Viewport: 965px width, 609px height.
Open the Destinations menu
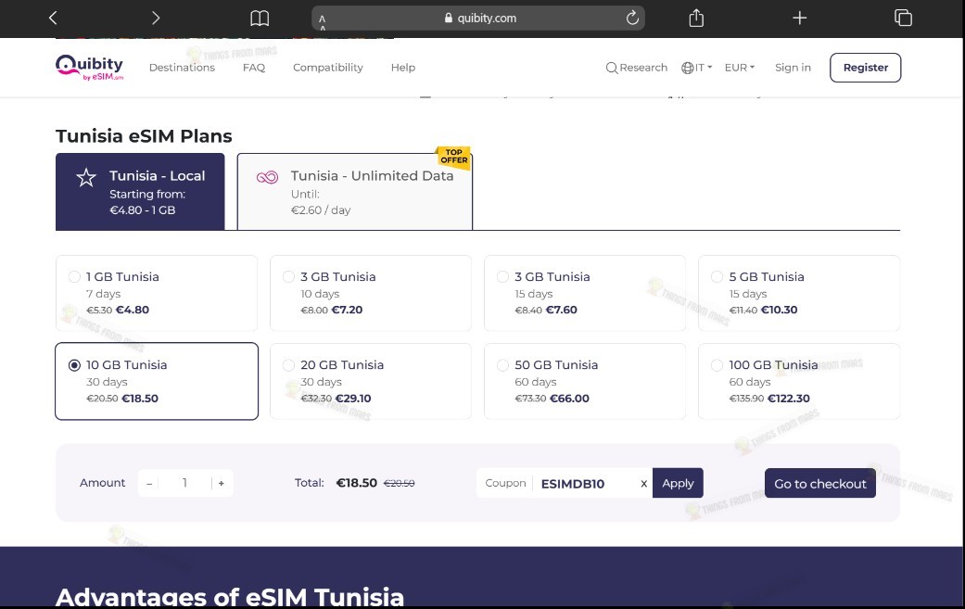[182, 67]
